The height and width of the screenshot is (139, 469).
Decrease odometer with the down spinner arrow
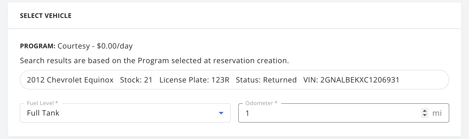tap(425, 115)
